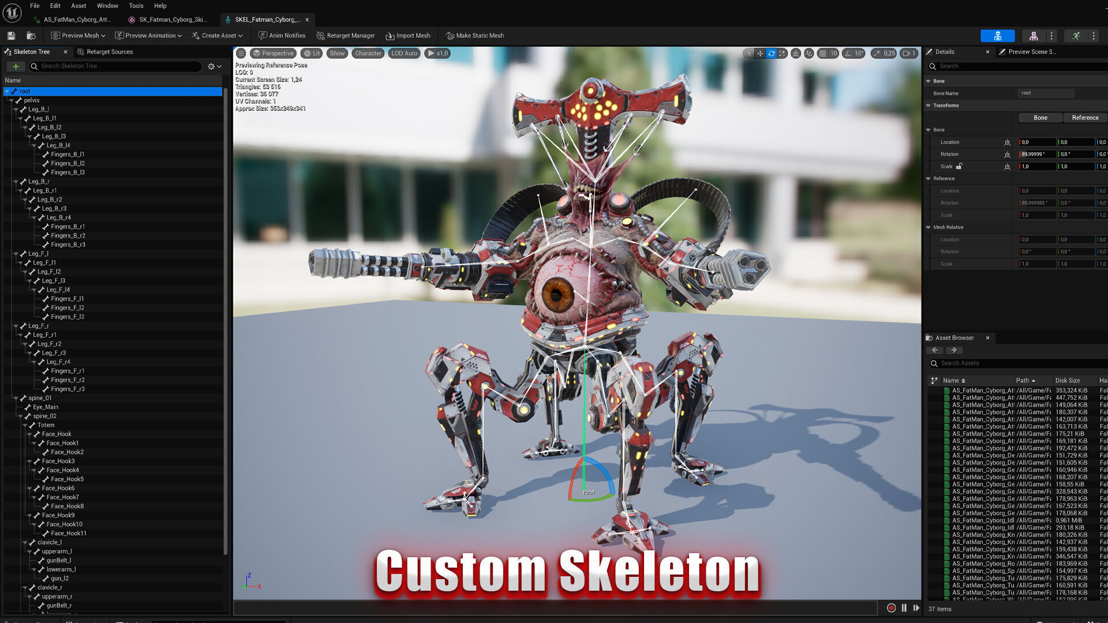Open Anim Notifies
The image size is (1108, 623).
pos(282,36)
